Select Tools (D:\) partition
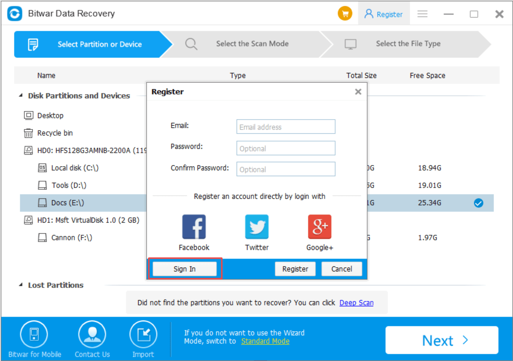The image size is (513, 361). (x=69, y=185)
